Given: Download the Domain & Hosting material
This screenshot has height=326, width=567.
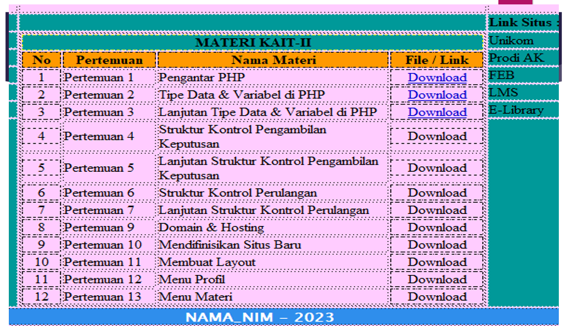Looking at the screenshot, I should point(437,228).
